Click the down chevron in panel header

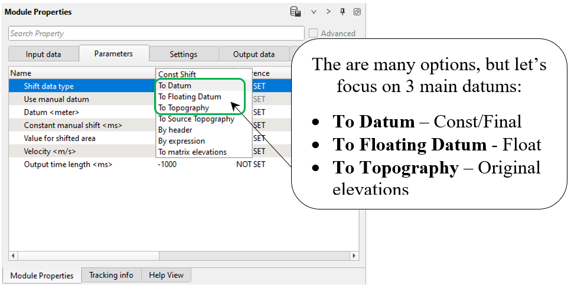314,12
